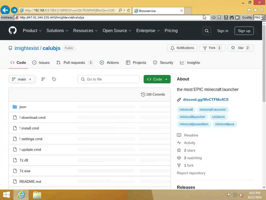Star the calubjs repository
Screen dimensions: 266x200
pyautogui.click(x=241, y=48)
